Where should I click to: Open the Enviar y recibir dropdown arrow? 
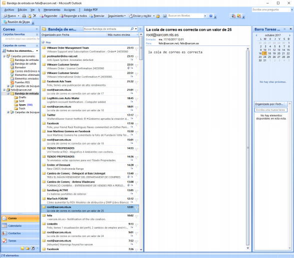pos(154,16)
